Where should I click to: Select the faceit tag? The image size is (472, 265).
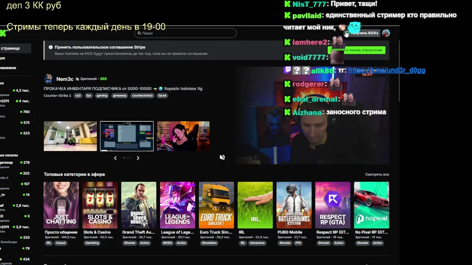[162, 95]
